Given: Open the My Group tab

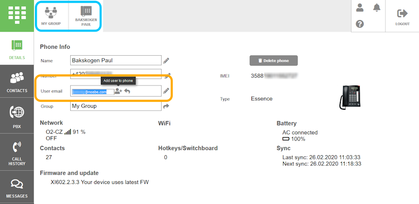Looking at the screenshot, I should pos(51,16).
